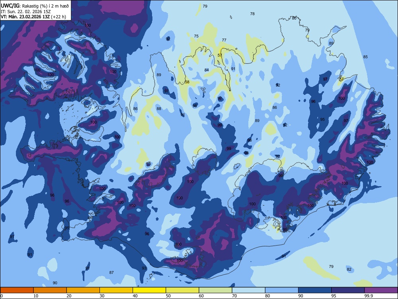The height and width of the screenshot is (299, 398).
Task: Click the humidity value 78 near top
Action: (x=252, y=14)
